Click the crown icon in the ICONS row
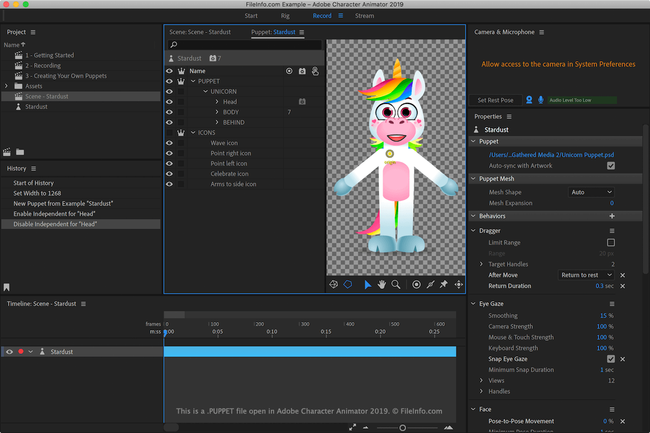The height and width of the screenshot is (433, 650). pos(181,133)
